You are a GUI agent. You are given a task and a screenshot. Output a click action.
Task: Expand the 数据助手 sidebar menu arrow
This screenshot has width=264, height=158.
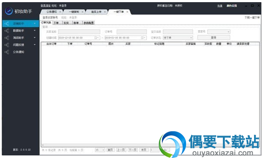tap(35, 31)
